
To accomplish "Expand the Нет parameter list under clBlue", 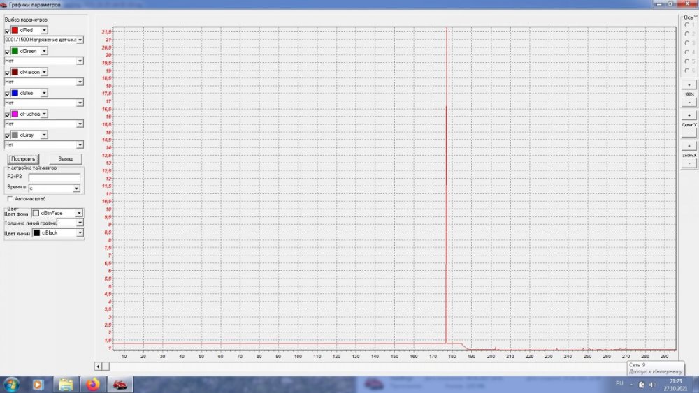I will [80, 103].
